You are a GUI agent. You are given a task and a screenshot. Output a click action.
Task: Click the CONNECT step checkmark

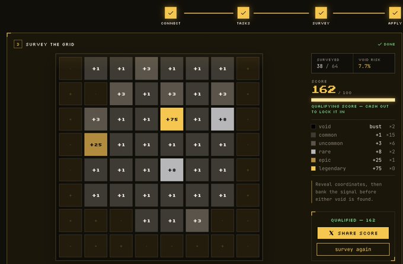171,12
